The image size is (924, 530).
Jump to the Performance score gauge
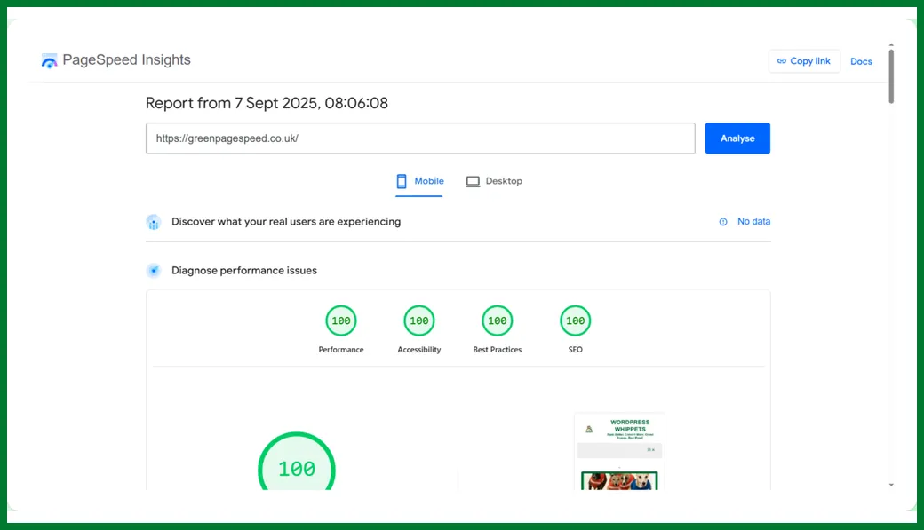coord(341,320)
